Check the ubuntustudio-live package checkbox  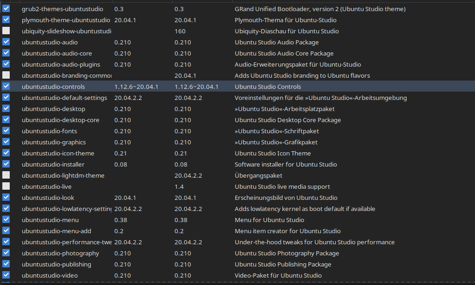tap(6, 186)
